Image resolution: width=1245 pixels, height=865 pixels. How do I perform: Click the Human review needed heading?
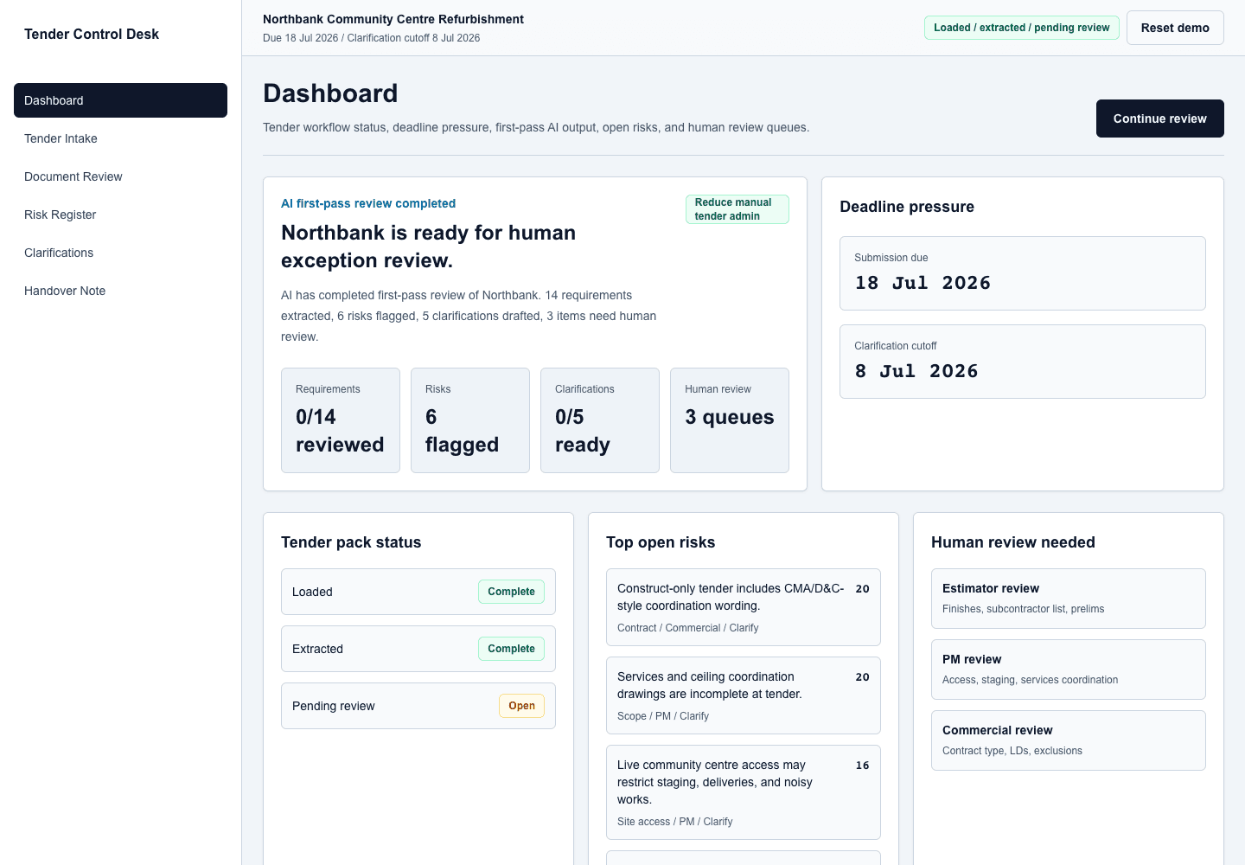(x=1013, y=542)
